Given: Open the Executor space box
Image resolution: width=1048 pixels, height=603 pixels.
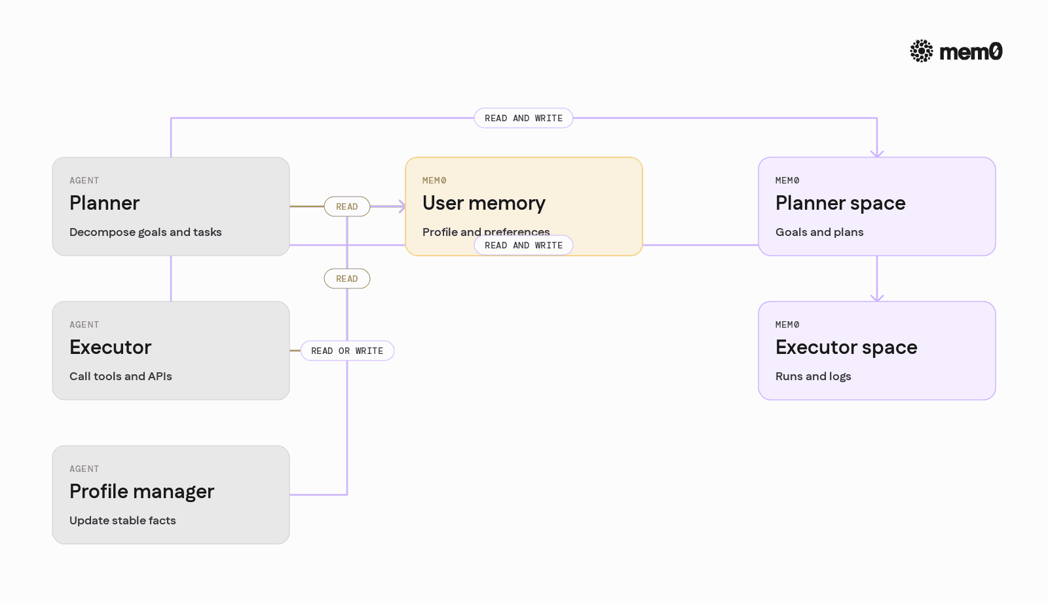Looking at the screenshot, I should click(877, 351).
